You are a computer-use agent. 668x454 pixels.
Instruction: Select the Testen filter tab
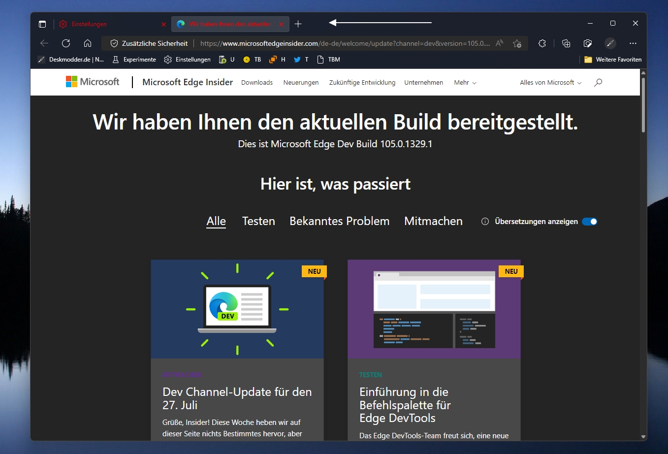click(258, 222)
